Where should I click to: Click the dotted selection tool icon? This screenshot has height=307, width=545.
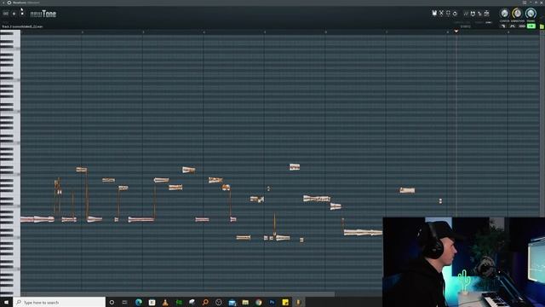(448, 14)
